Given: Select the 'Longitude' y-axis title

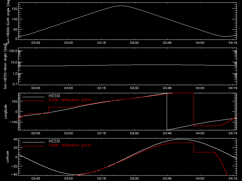Looking at the screenshot, I should coord(5,112).
